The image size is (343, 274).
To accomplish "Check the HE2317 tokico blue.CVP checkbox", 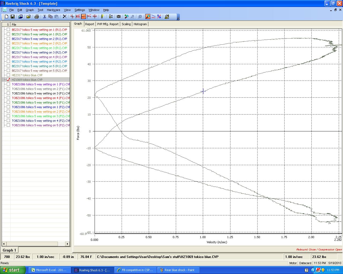I will pyautogui.click(x=8, y=75).
